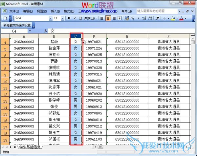Click in the help question input box
Image resolution: width=197 pixels, height=156 pixels.
click(157, 11)
